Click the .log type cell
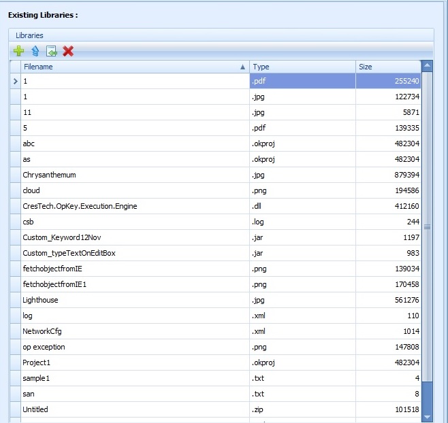The height and width of the screenshot is (423, 448). (x=302, y=222)
